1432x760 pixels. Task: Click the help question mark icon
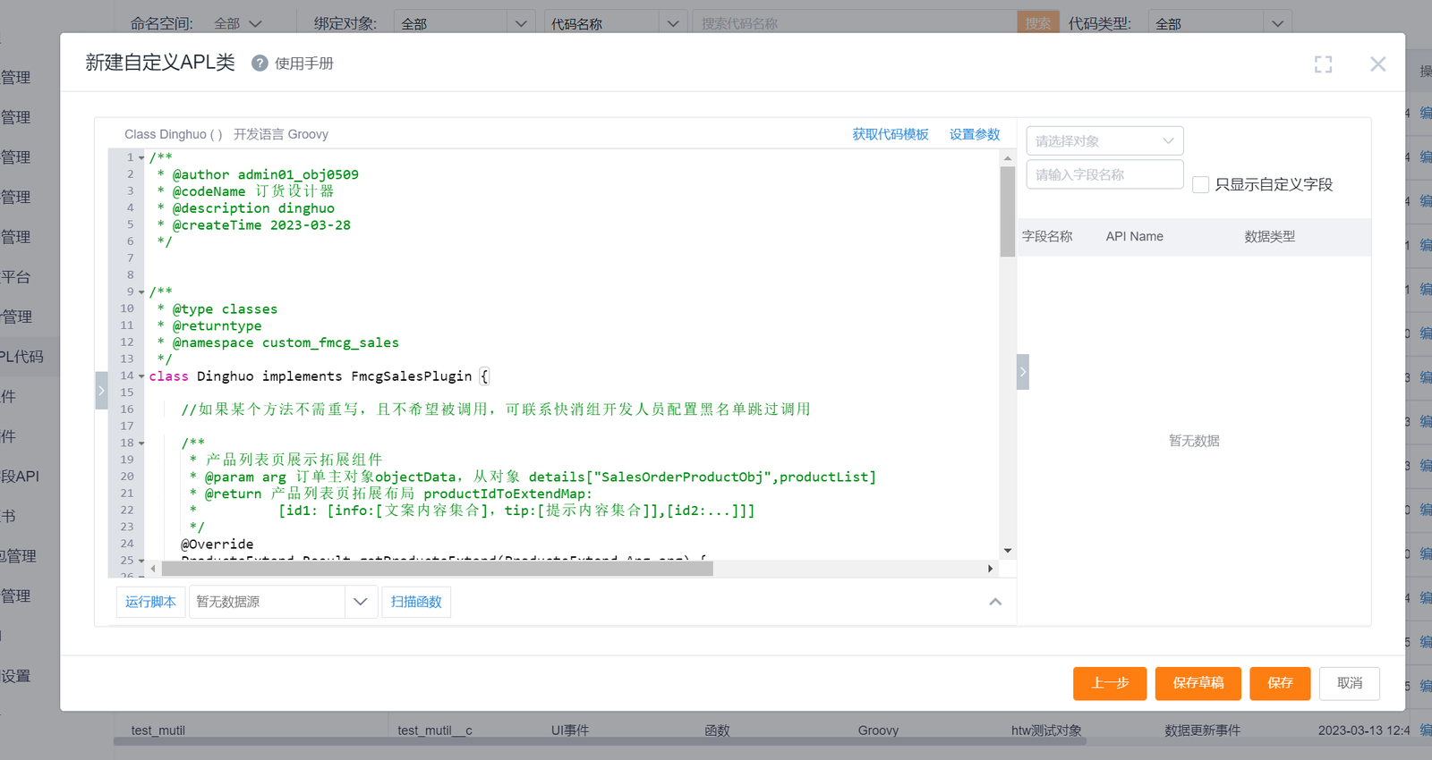pos(260,63)
